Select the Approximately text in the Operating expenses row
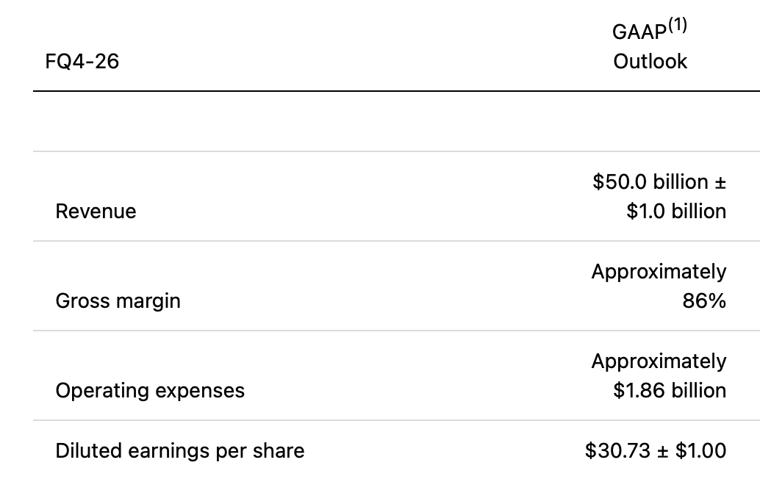Viewport: 760px width, 479px height. pos(659,361)
